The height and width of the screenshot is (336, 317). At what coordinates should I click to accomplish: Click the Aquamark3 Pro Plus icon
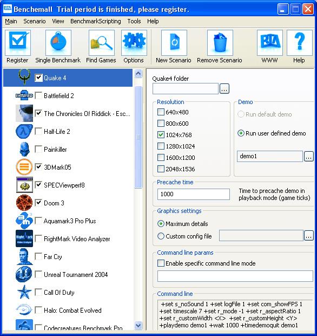click(x=24, y=221)
